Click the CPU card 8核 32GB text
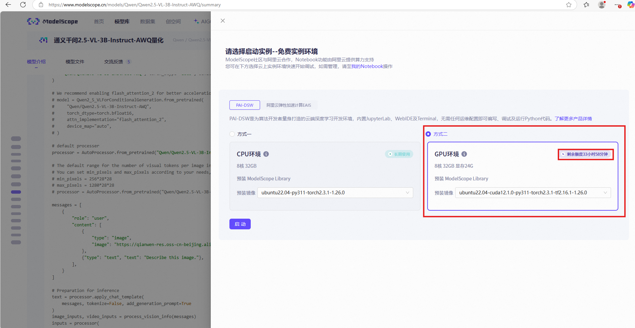The width and height of the screenshot is (635, 328). [x=246, y=166]
